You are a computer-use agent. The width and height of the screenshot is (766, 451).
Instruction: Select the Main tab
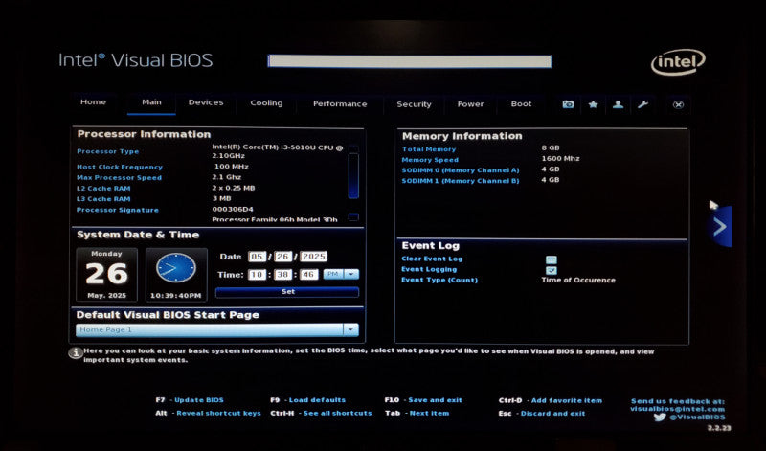[151, 102]
